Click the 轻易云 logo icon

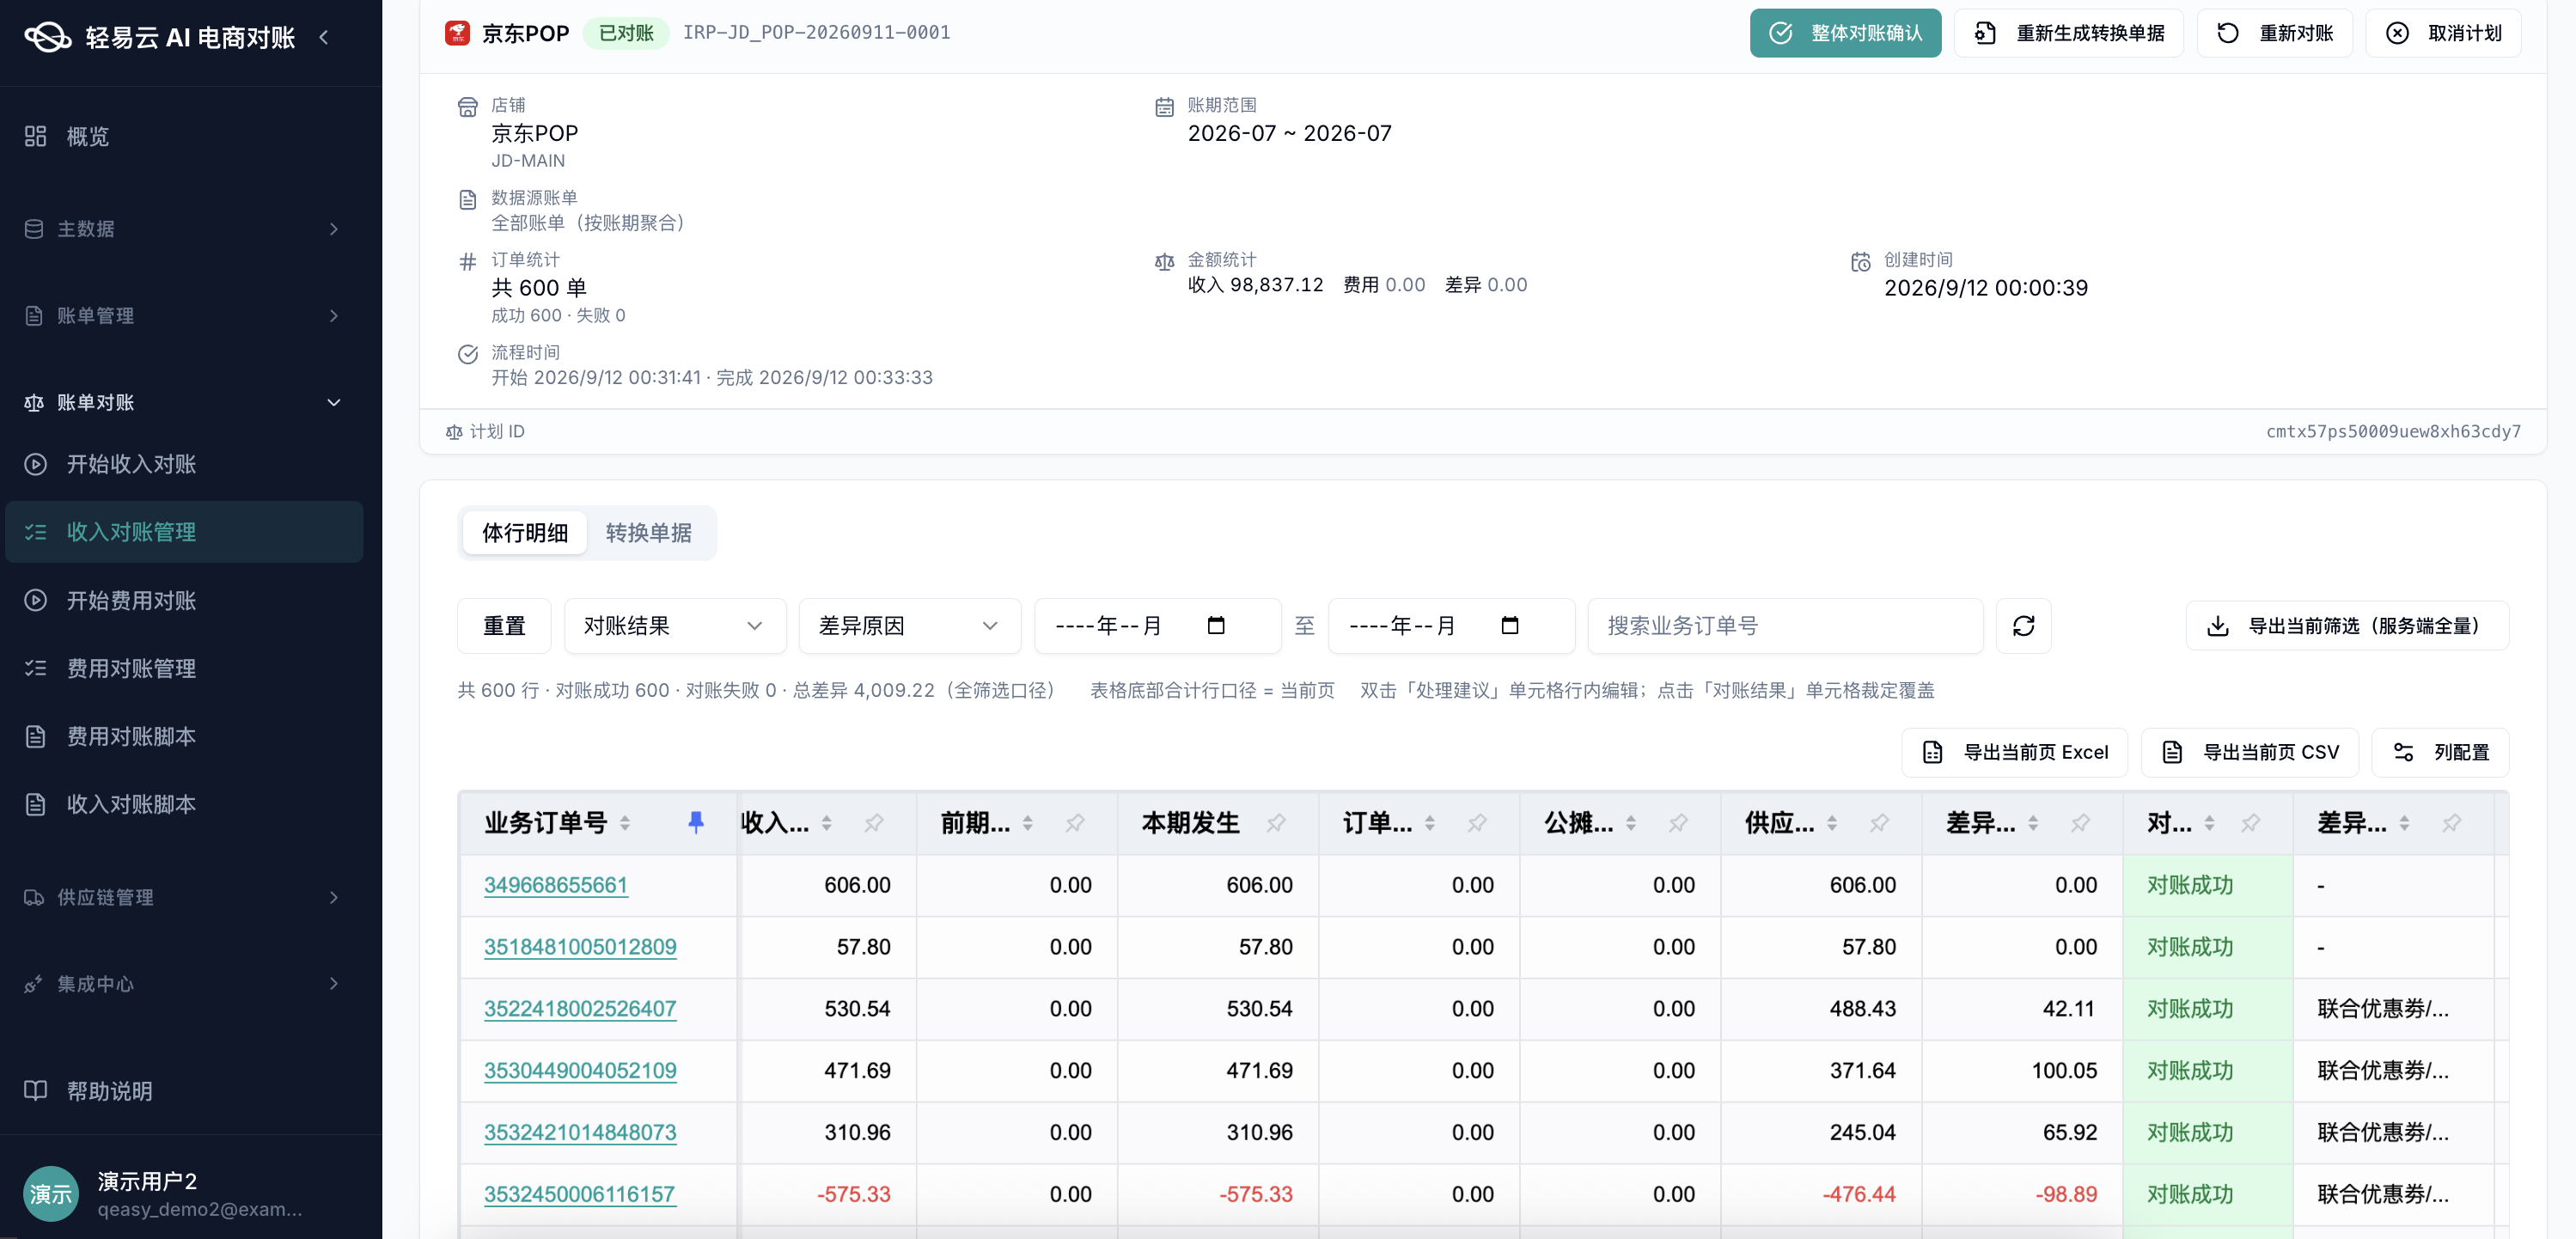tap(47, 37)
